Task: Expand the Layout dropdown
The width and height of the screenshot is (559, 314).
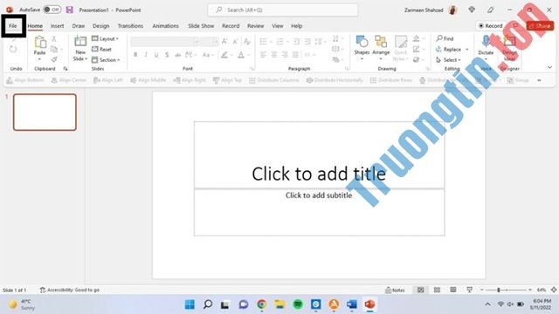Action: (105, 38)
